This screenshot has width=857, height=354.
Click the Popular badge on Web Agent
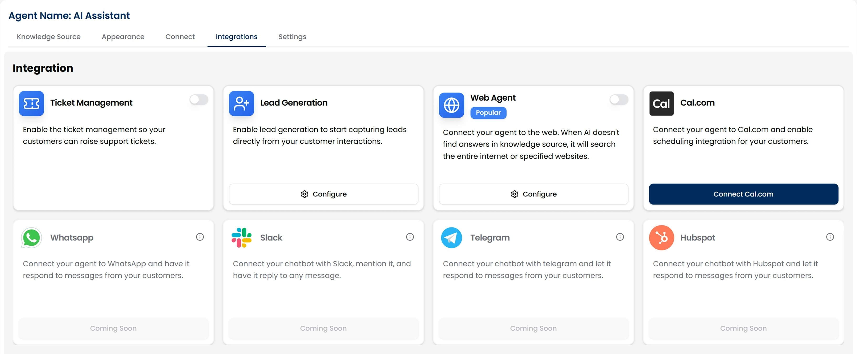pos(488,113)
